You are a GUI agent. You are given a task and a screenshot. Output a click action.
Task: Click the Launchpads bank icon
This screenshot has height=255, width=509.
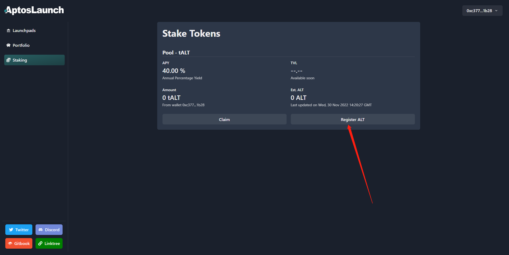(8, 31)
